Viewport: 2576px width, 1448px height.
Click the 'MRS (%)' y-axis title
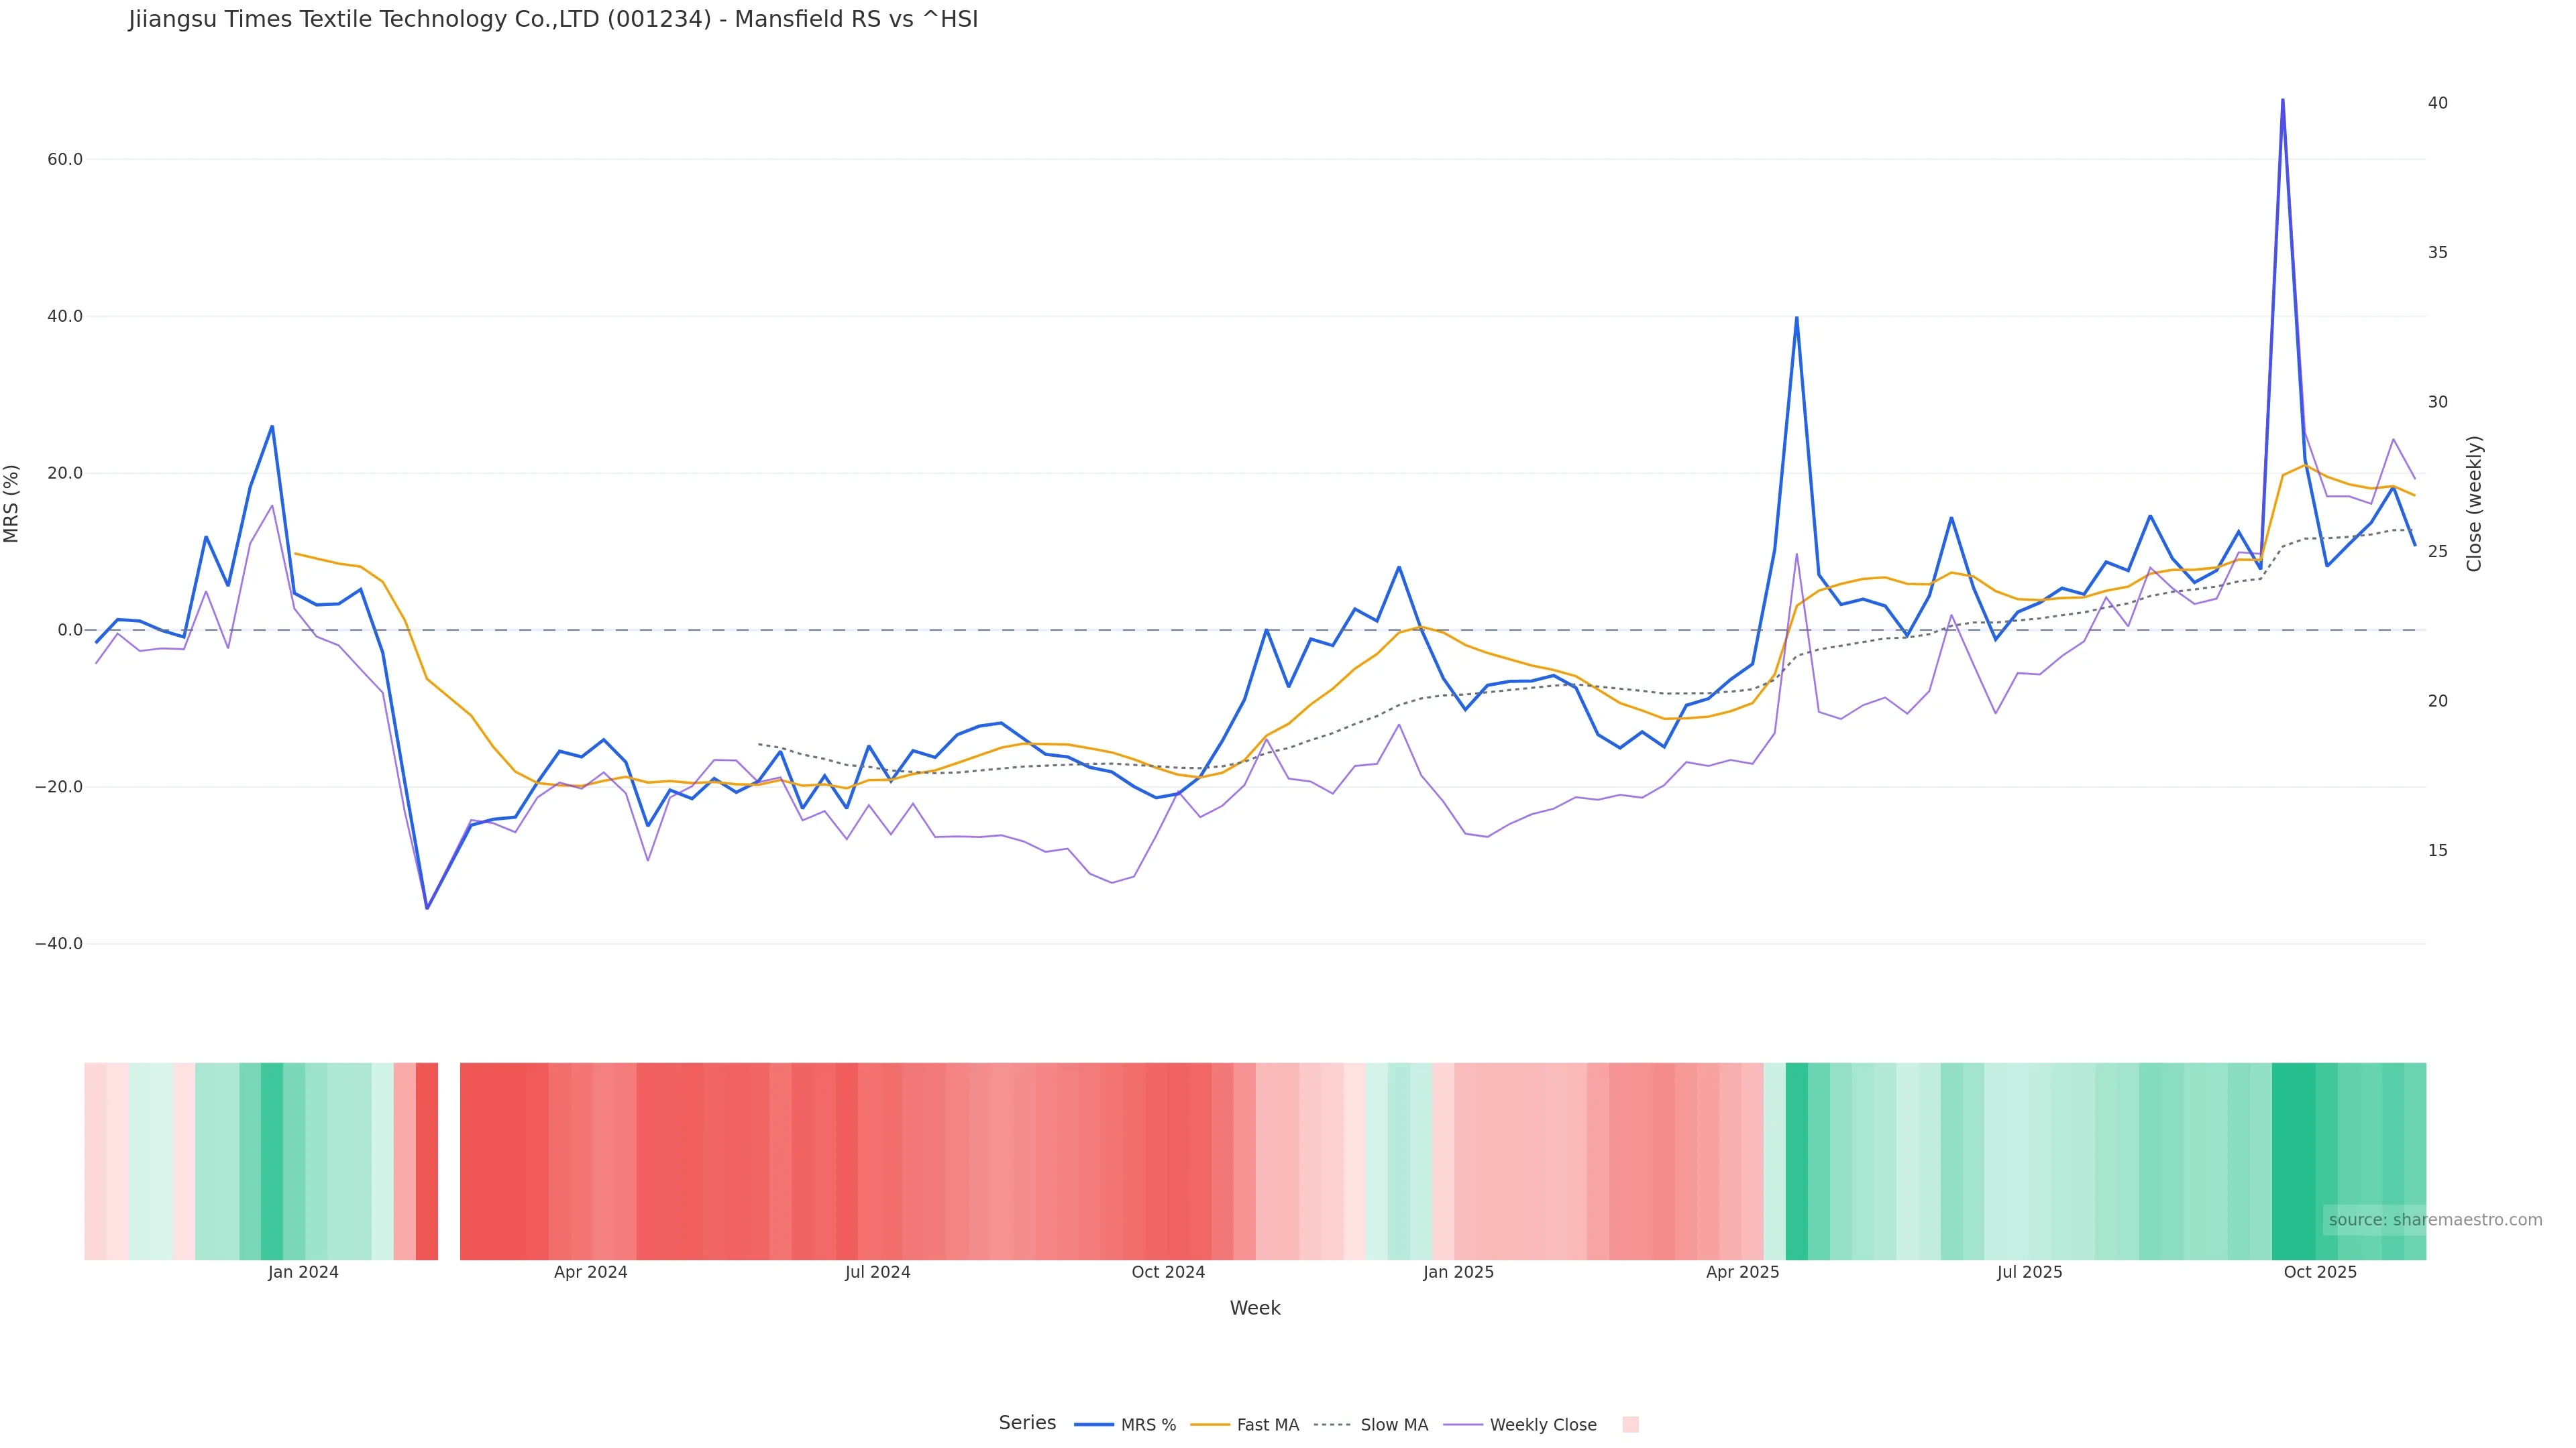12,503
